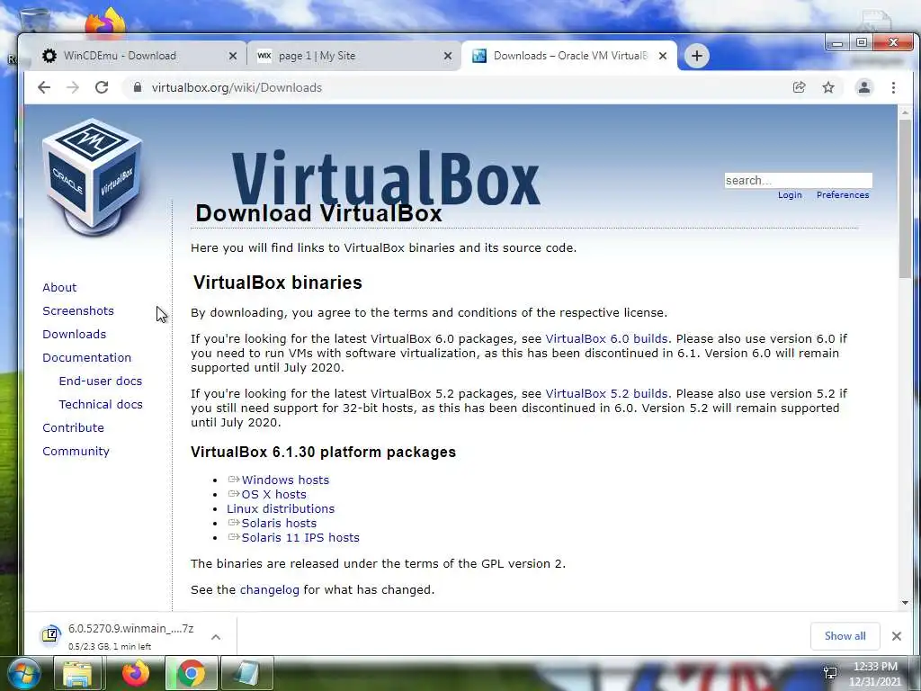The width and height of the screenshot is (921, 691).
Task: Open the changelog link
Action: coord(270,590)
